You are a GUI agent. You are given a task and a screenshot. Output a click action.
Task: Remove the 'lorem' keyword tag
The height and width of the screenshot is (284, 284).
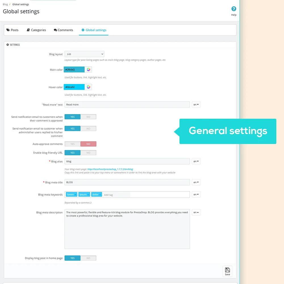pos(76,195)
